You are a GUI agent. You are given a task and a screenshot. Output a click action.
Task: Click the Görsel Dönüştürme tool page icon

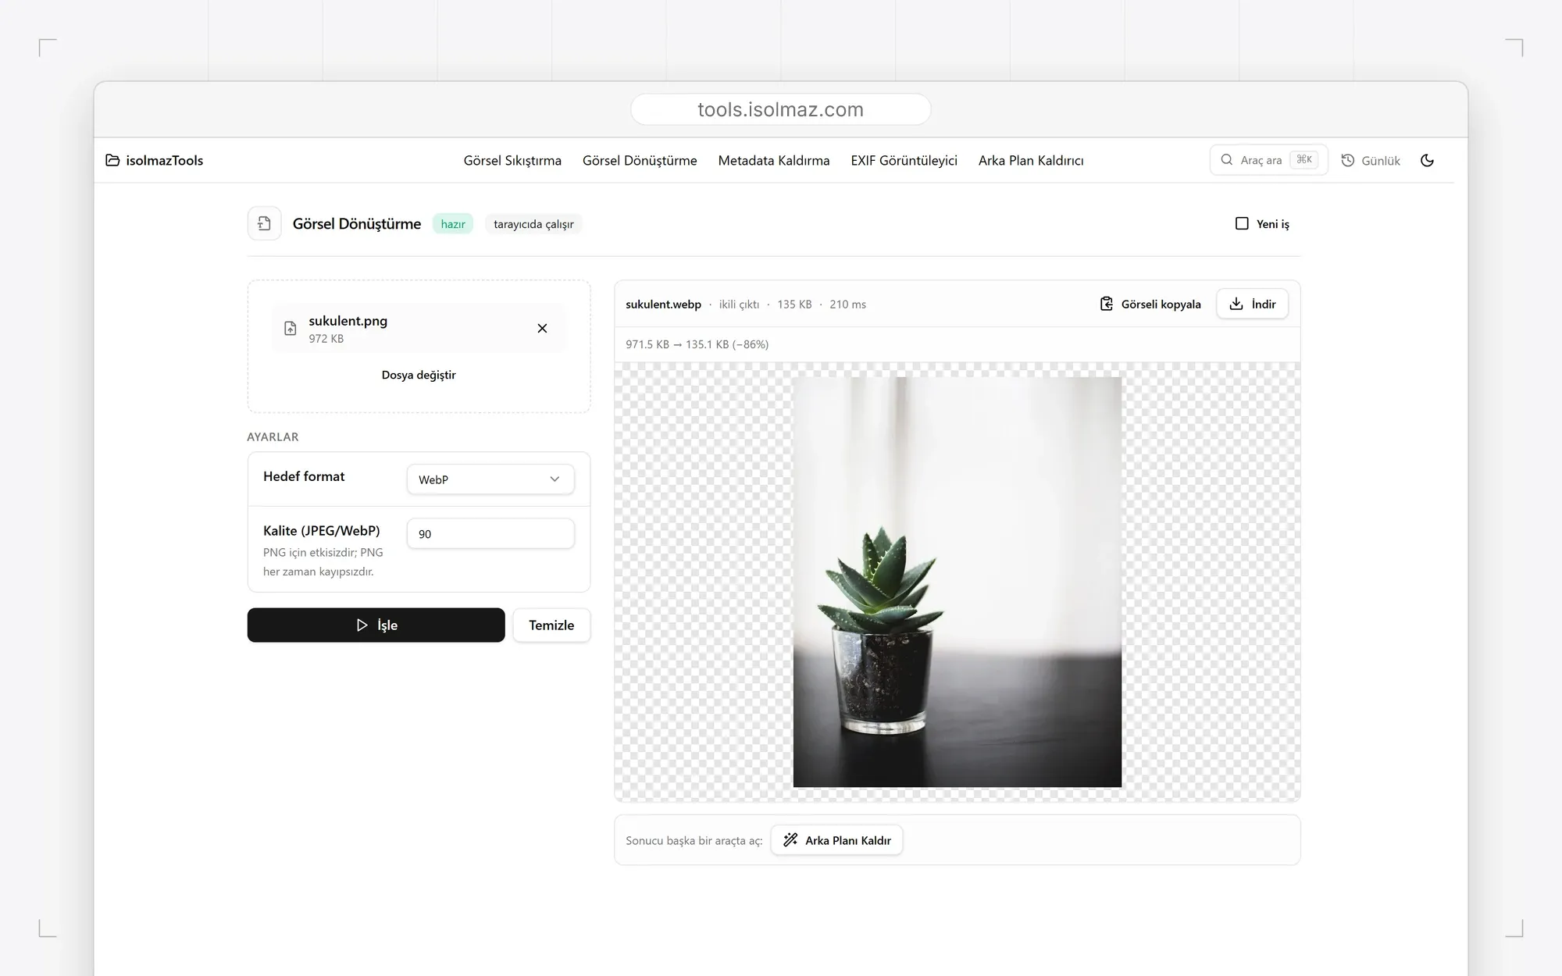coord(264,223)
